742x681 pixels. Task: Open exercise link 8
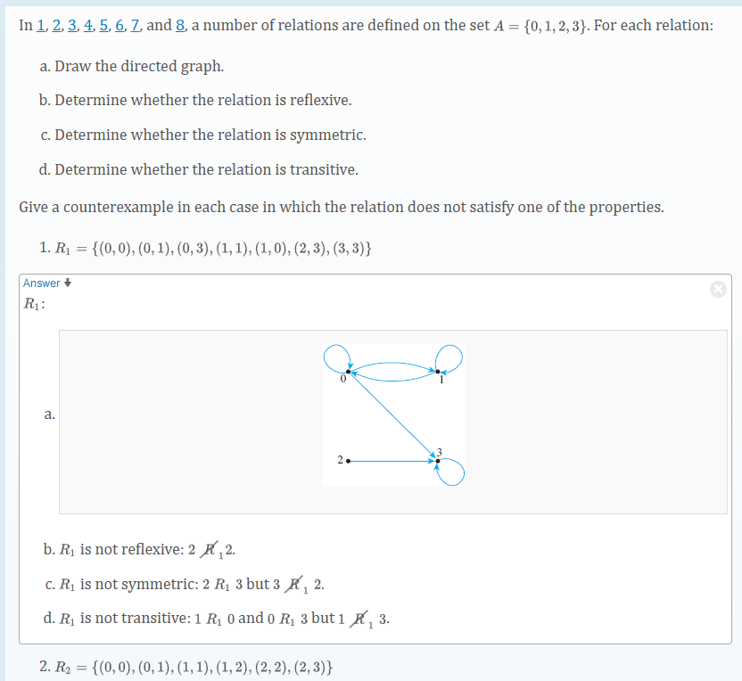click(181, 25)
